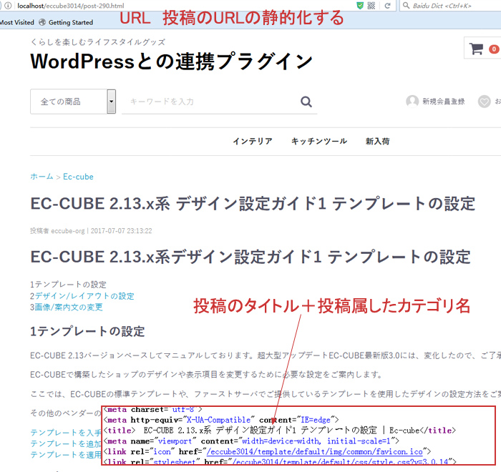The width and height of the screenshot is (501, 472).
Task: Open the 全ての商品 category dropdown
Action: coord(73,102)
